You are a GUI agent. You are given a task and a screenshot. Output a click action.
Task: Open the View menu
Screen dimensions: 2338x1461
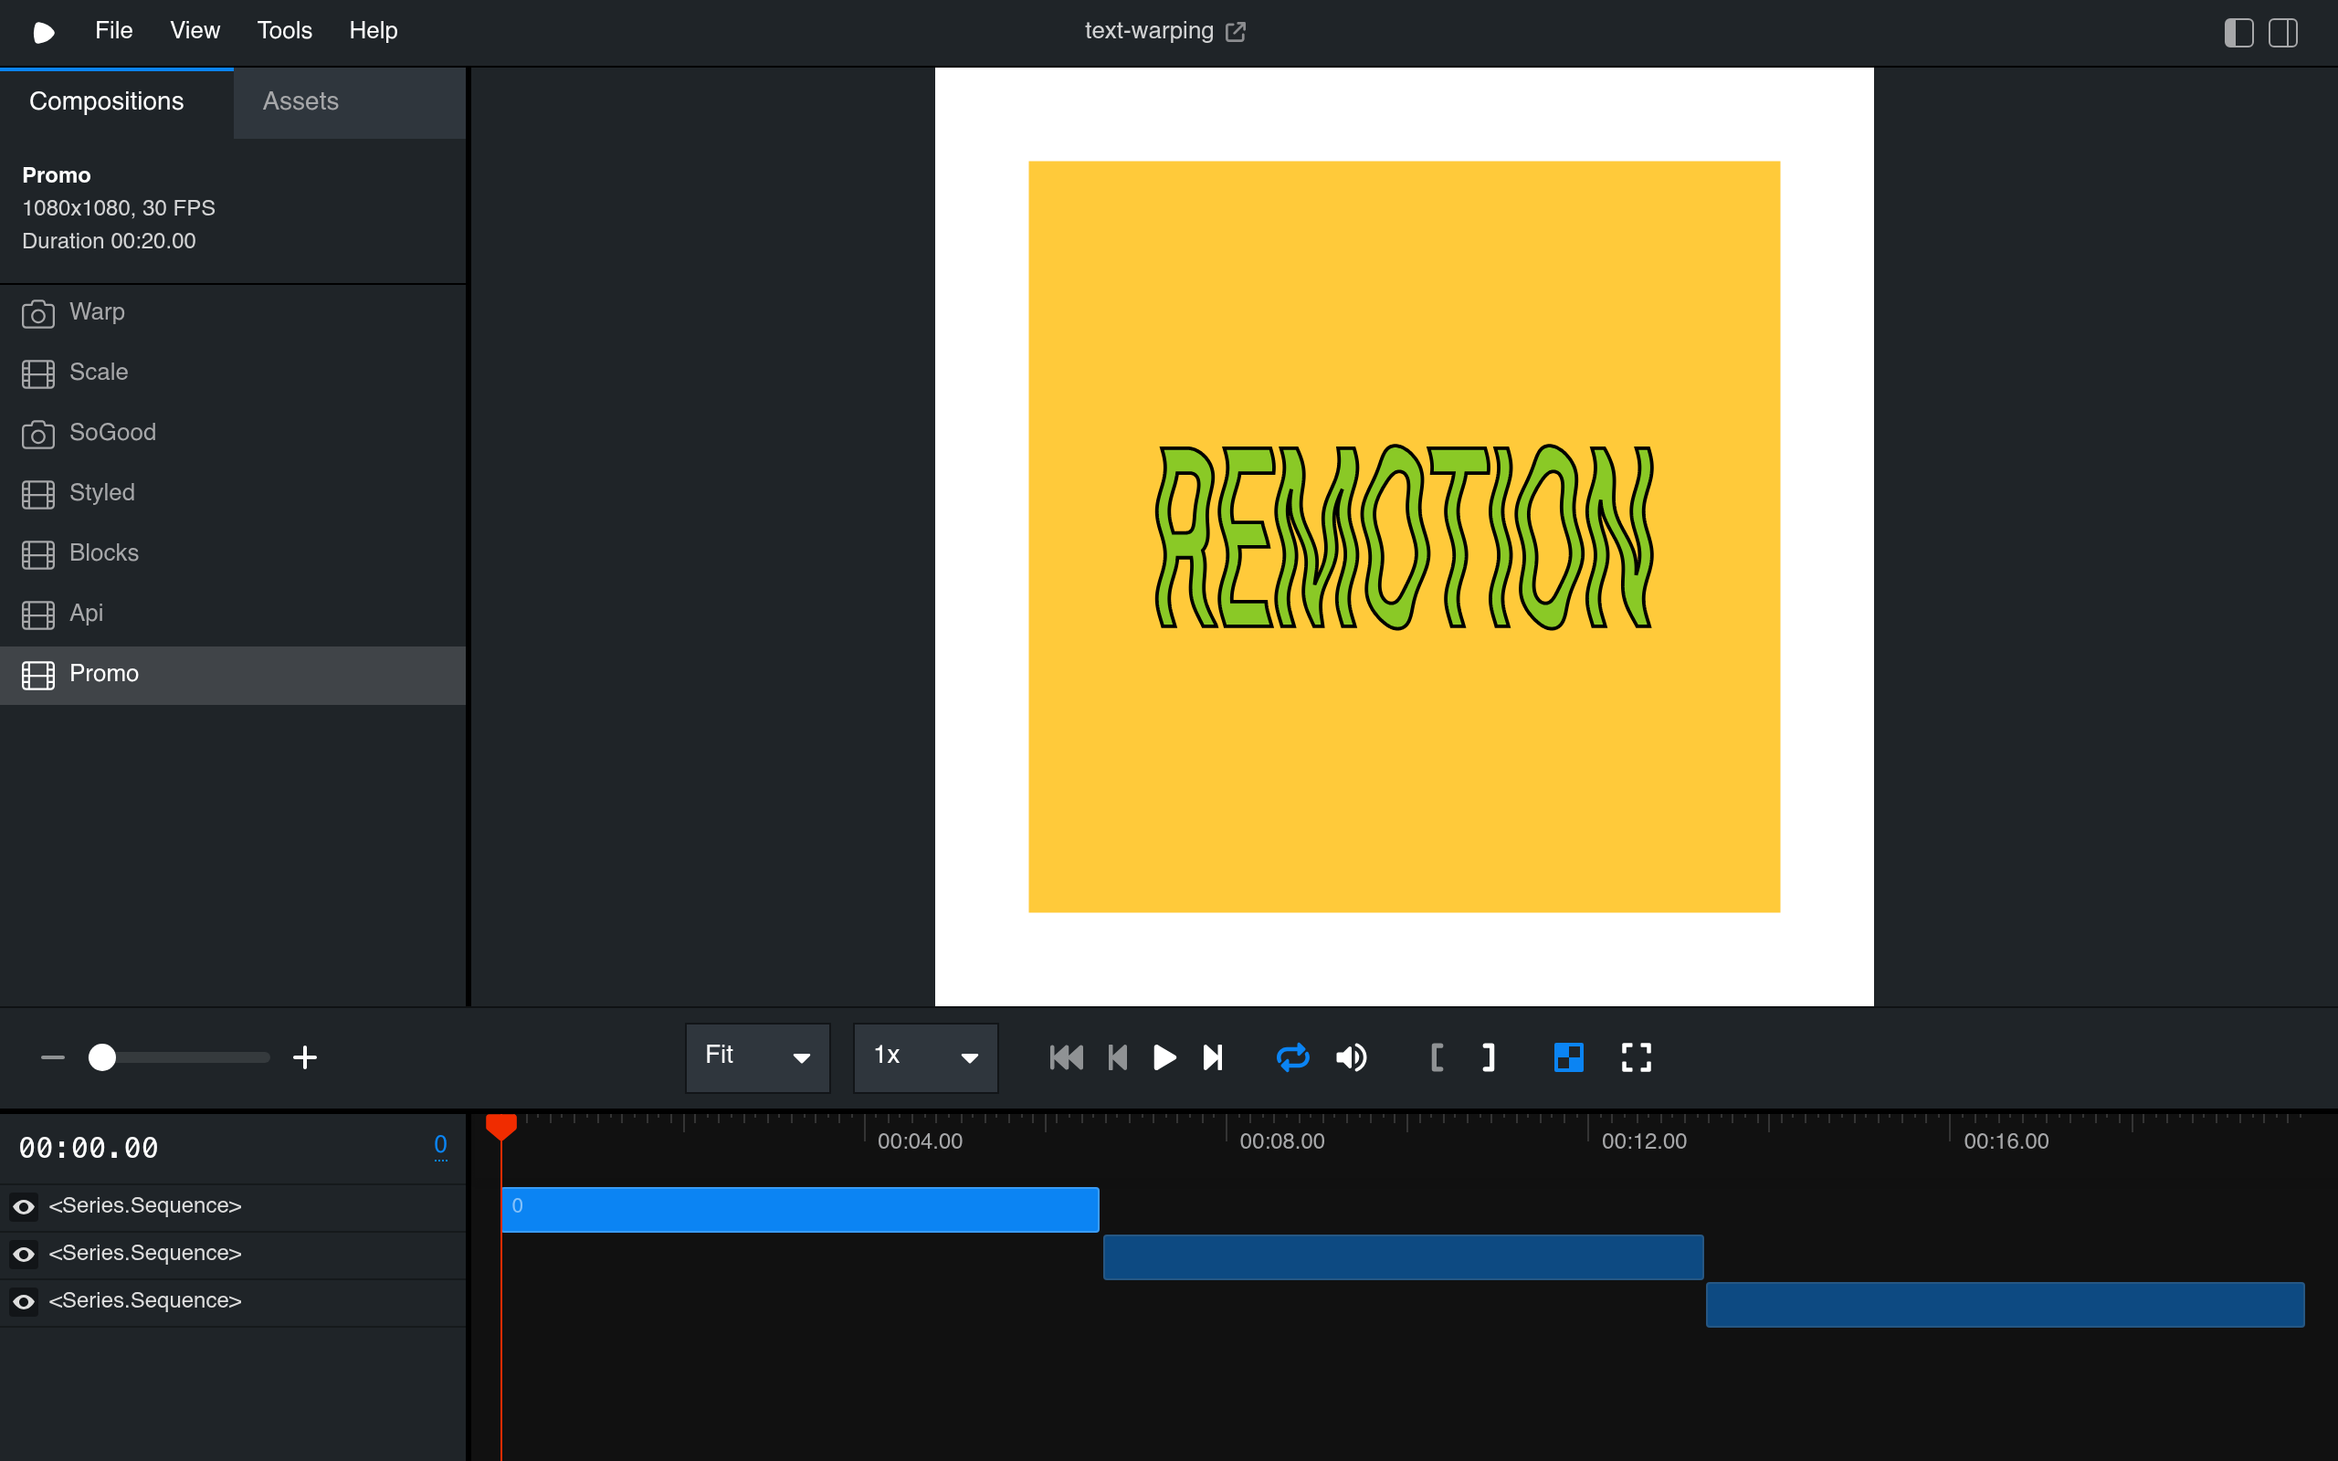[195, 31]
